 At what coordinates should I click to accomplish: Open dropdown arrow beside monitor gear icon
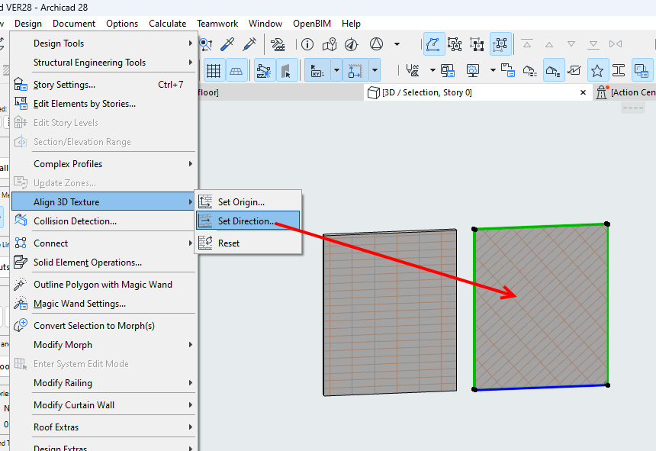pyautogui.click(x=493, y=70)
